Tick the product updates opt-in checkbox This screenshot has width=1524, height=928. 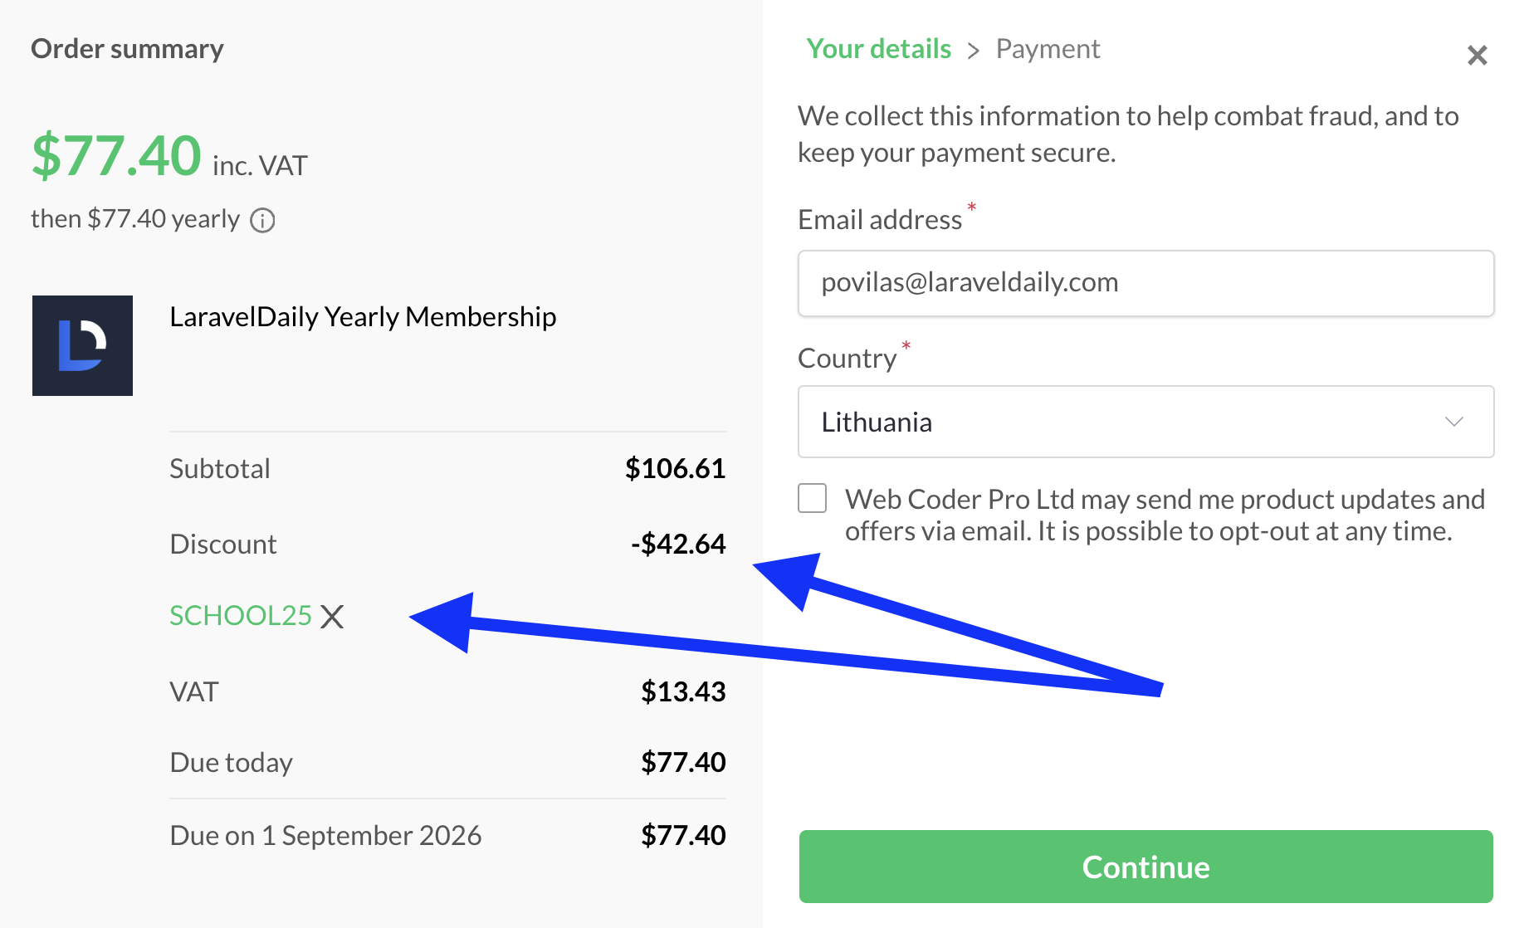[813, 498]
